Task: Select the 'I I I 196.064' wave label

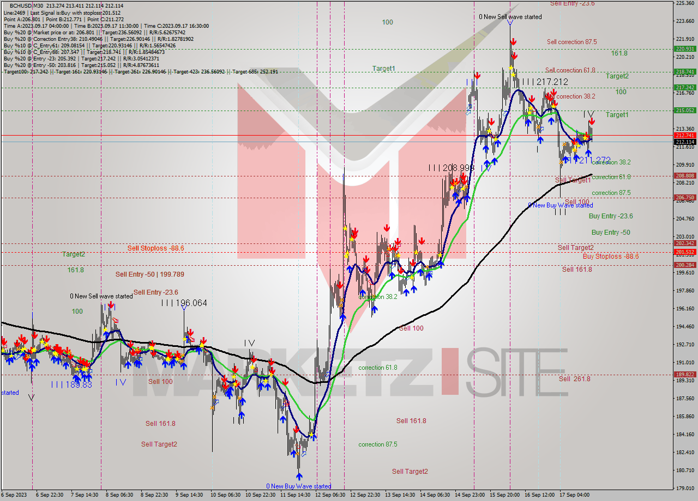Action: (184, 303)
